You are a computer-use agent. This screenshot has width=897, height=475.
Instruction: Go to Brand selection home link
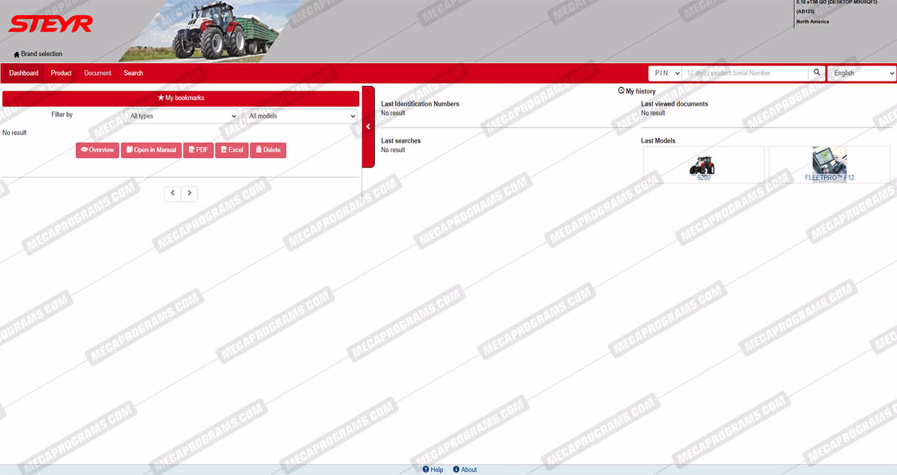point(38,54)
